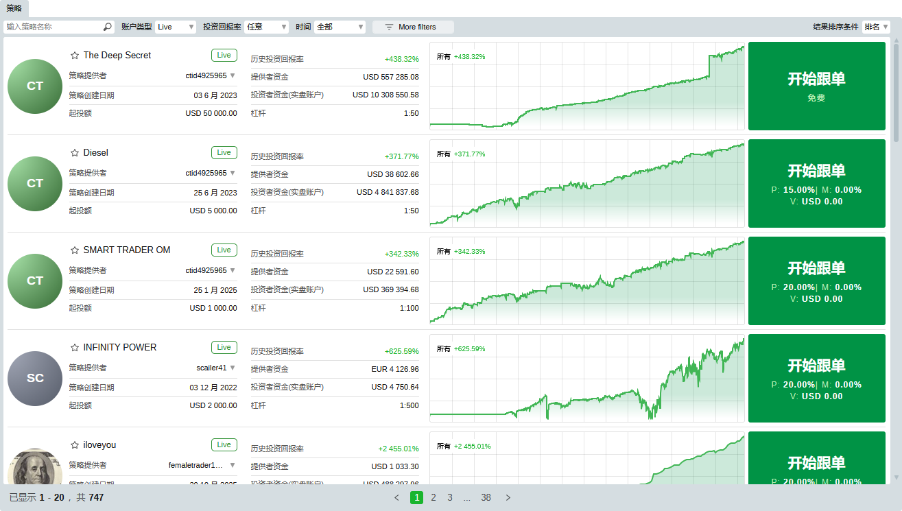Image resolution: width=902 pixels, height=511 pixels.
Task: Click iloveyou Live badge
Action: coord(224,445)
